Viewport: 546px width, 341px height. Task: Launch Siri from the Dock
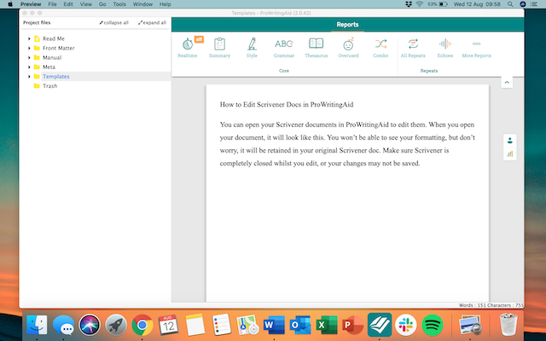(90, 325)
